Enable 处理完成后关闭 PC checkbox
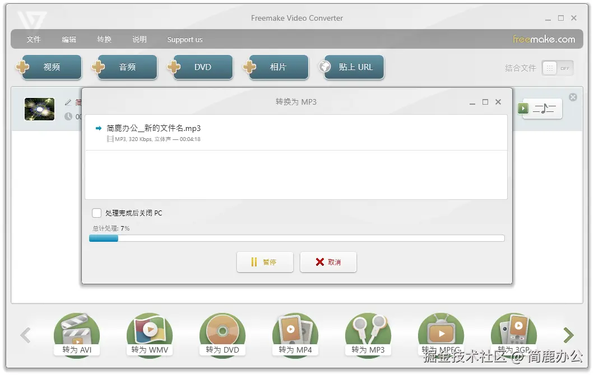This screenshot has height=375, width=594. (x=96, y=213)
